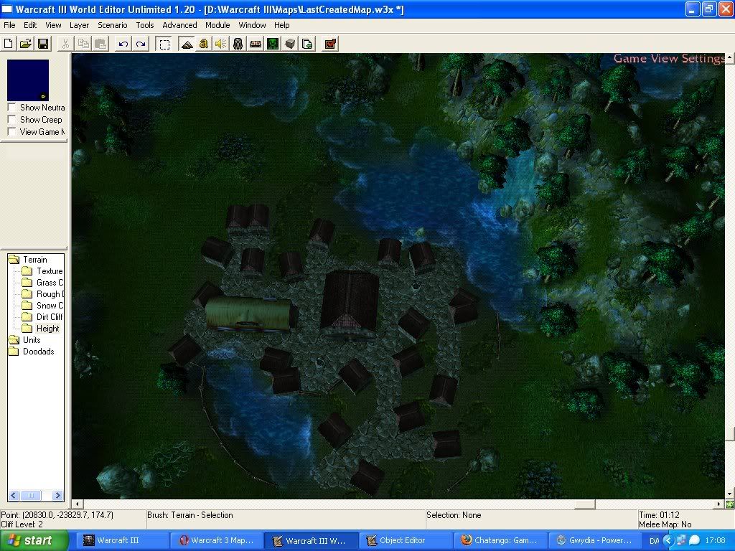Image resolution: width=735 pixels, height=551 pixels.
Task: Click viewport scroll-right arrow
Action: [x=719, y=504]
